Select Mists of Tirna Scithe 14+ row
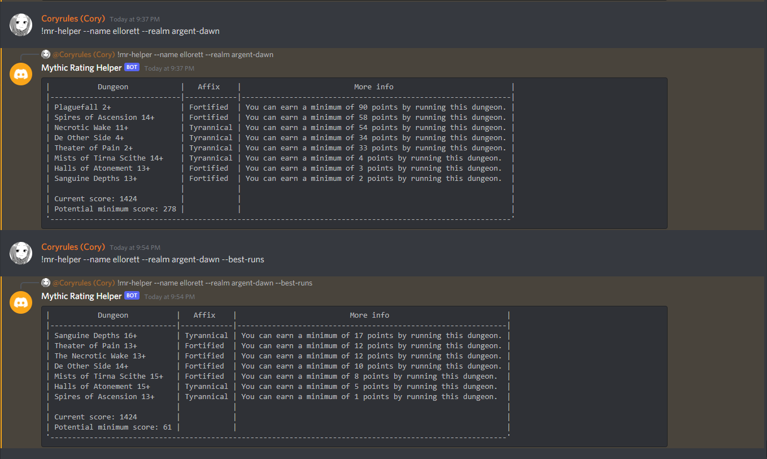 pyautogui.click(x=280, y=158)
